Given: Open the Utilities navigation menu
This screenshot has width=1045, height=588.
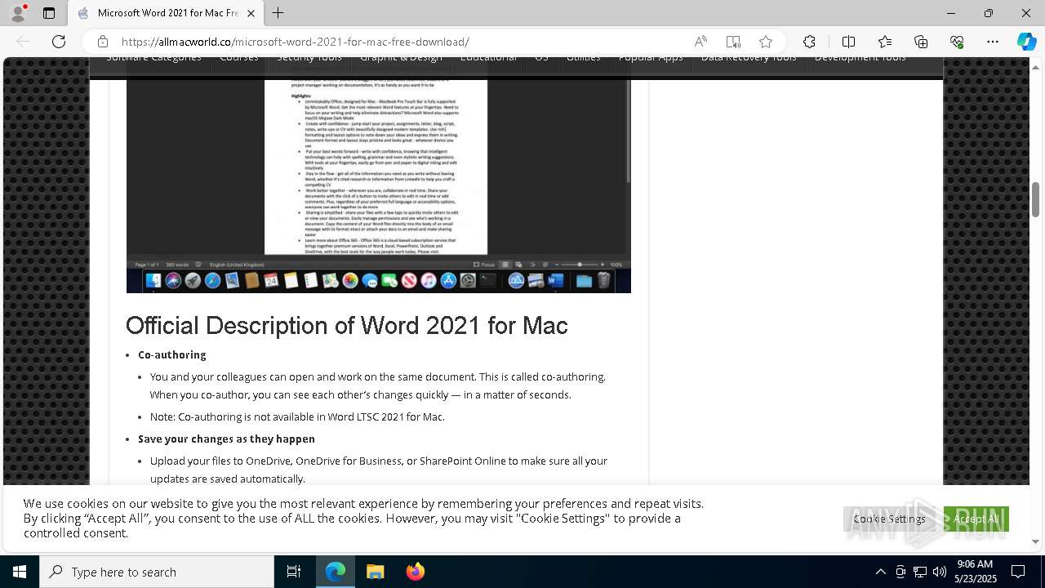Looking at the screenshot, I should point(583,58).
